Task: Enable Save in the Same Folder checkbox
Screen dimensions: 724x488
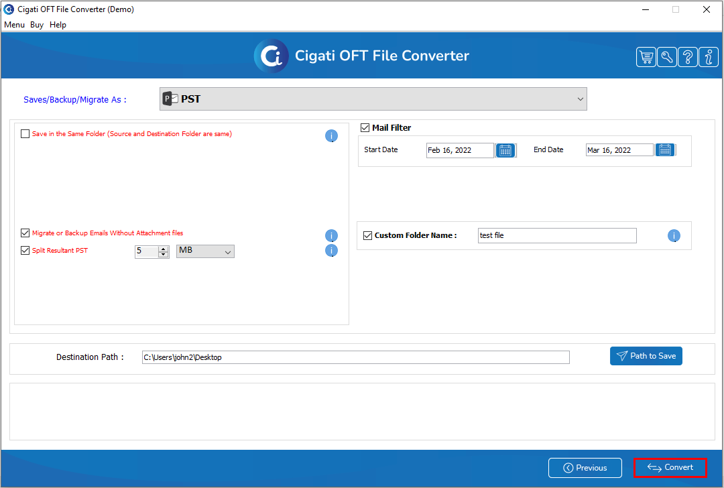Action: (x=25, y=134)
